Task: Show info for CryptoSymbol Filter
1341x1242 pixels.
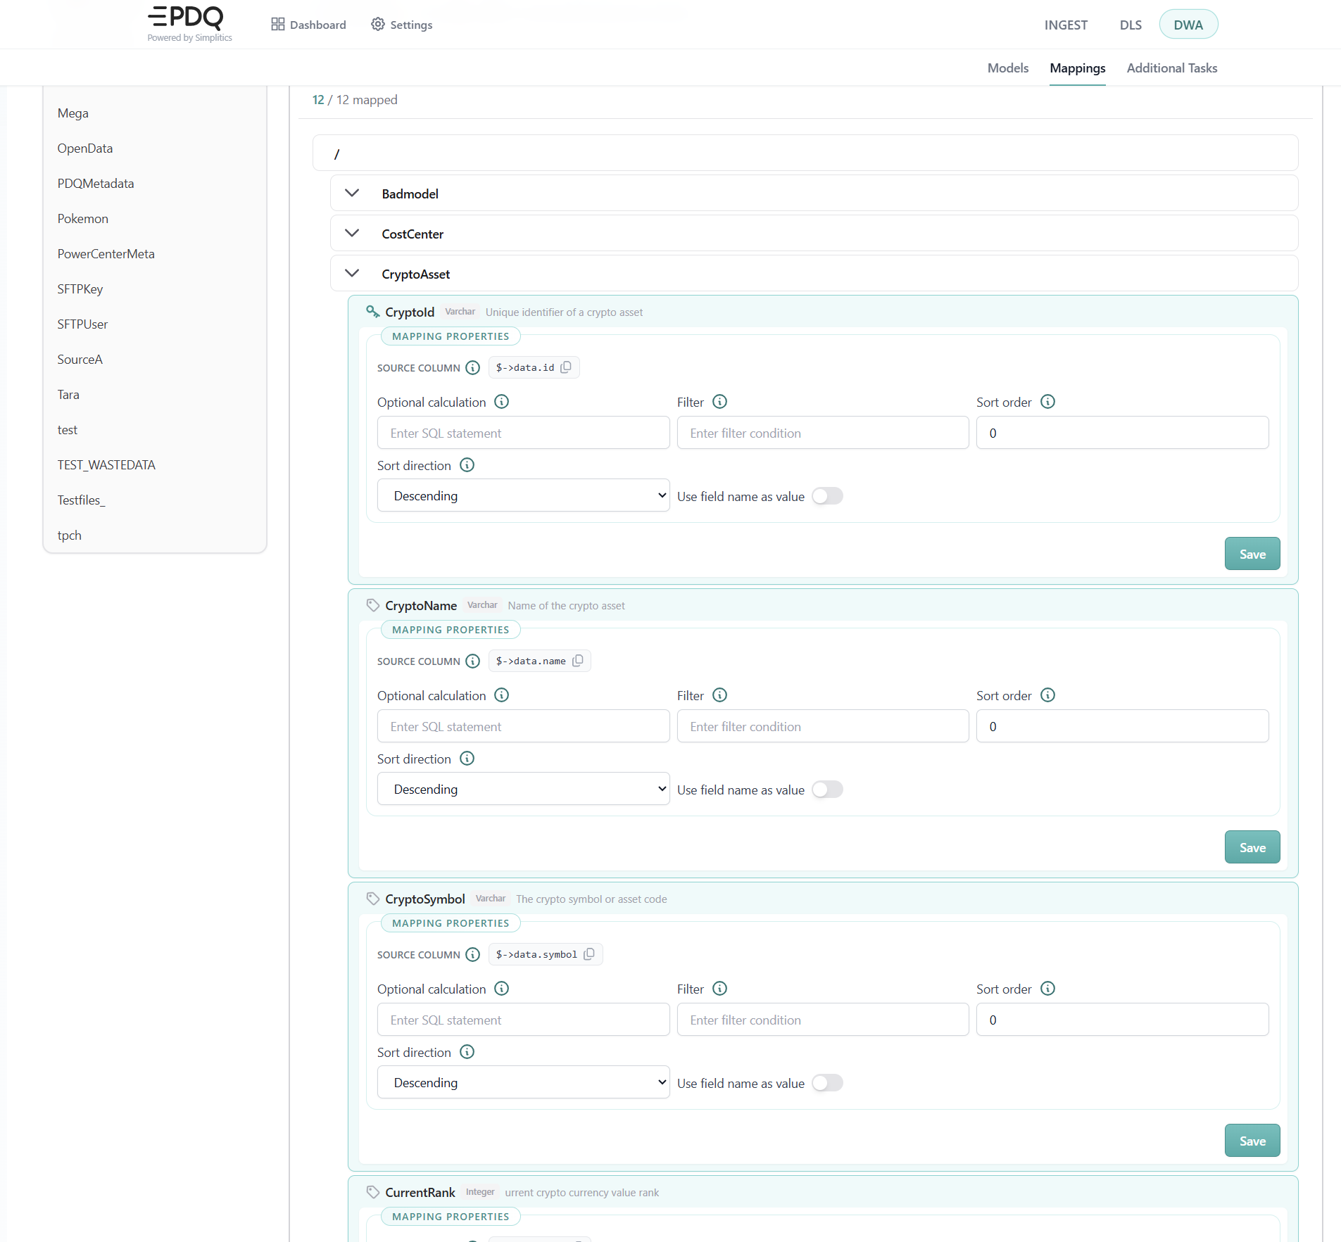Action: pyautogui.click(x=719, y=989)
